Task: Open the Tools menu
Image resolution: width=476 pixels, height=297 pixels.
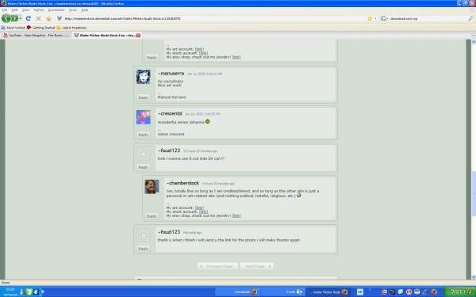Action: (73, 10)
